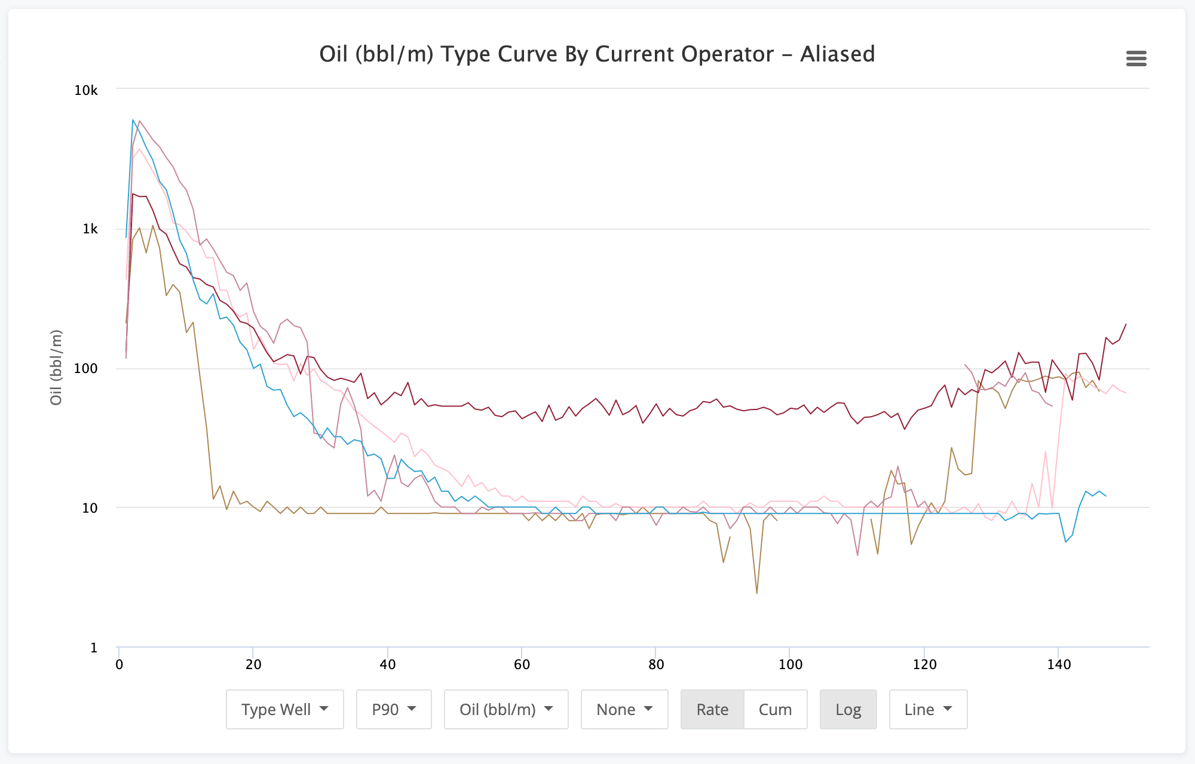Open the Oil (bbl/m) metric dropdown
Viewport: 1195px width, 764px height.
point(506,709)
